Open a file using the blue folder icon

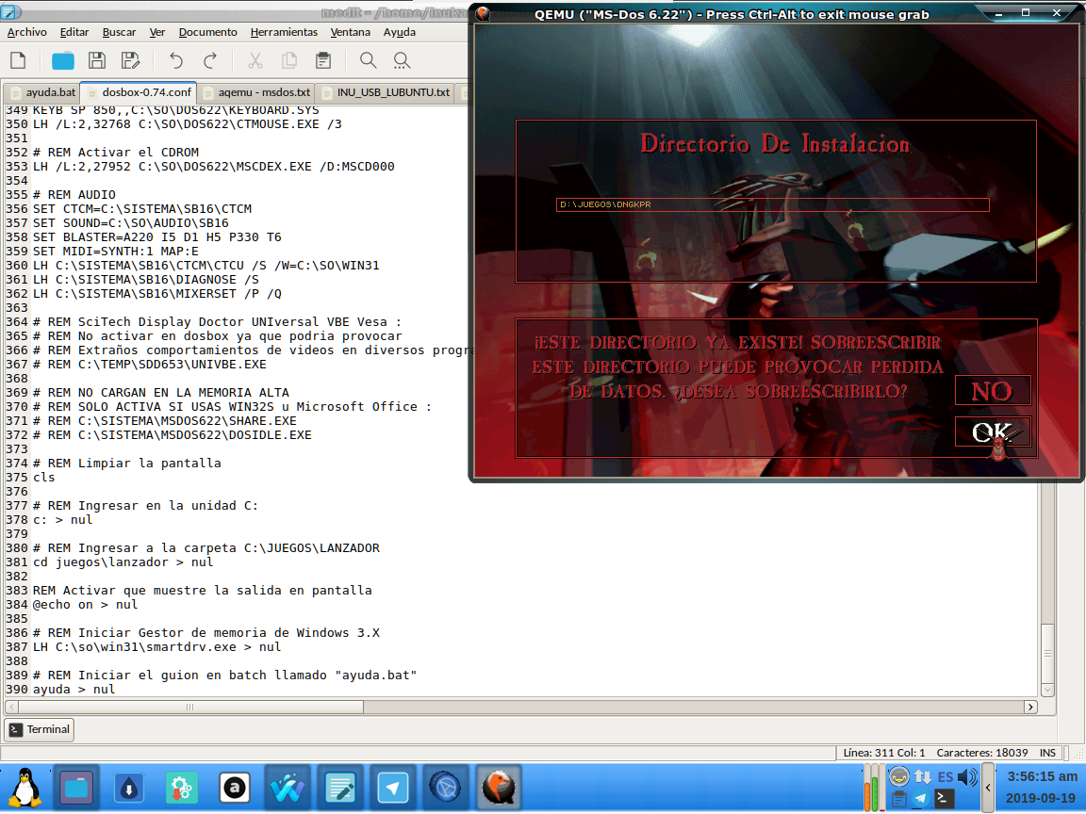click(x=63, y=61)
